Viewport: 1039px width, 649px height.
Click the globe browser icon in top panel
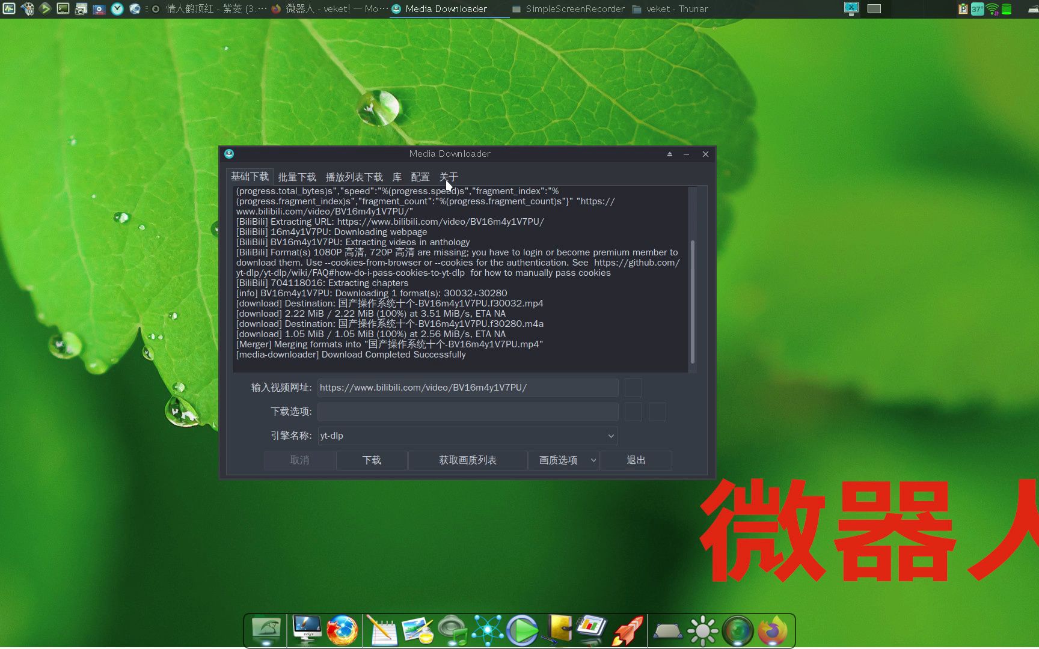pos(135,8)
